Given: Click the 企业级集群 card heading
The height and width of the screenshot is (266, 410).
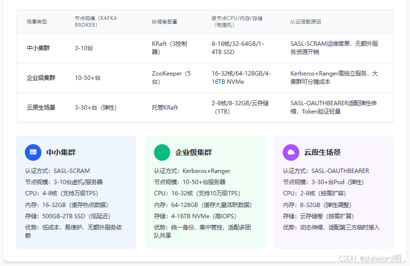Looking at the screenshot, I should (194, 152).
